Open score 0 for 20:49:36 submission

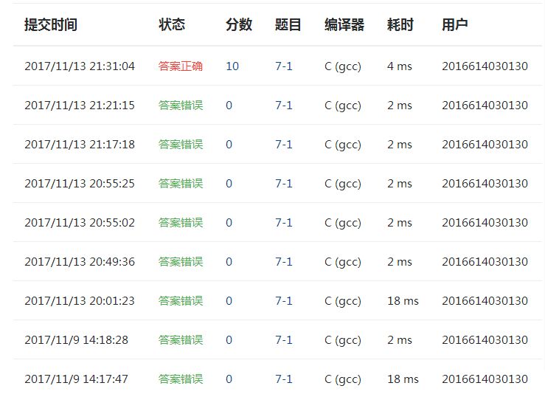point(229,262)
